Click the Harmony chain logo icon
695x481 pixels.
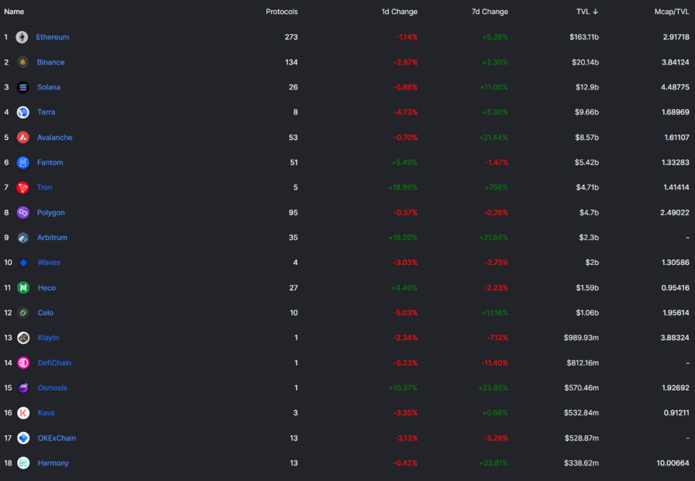[24, 463]
